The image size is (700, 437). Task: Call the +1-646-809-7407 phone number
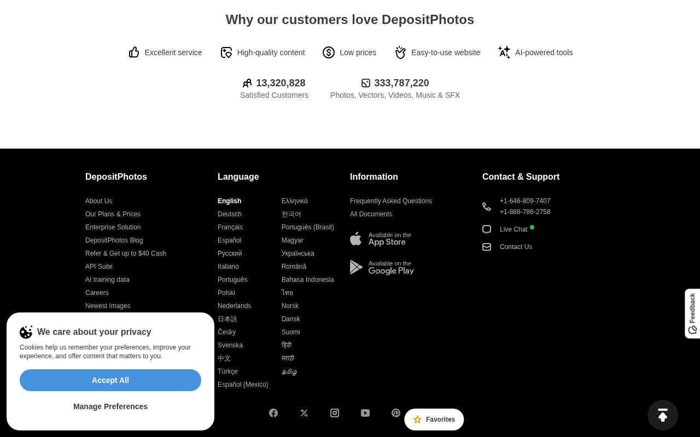pos(525,201)
